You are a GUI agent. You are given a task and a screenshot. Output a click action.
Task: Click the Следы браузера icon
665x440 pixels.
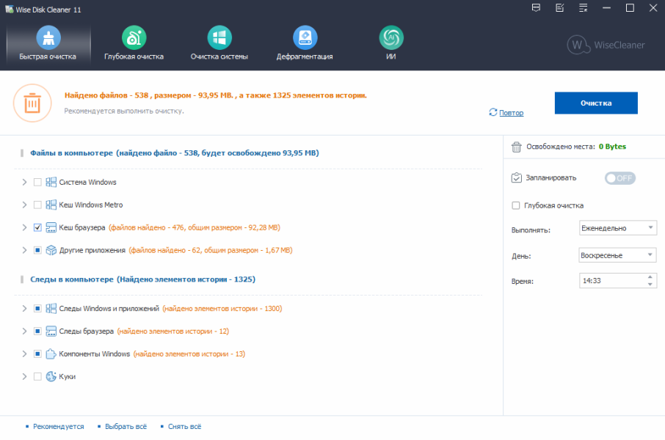(51, 331)
